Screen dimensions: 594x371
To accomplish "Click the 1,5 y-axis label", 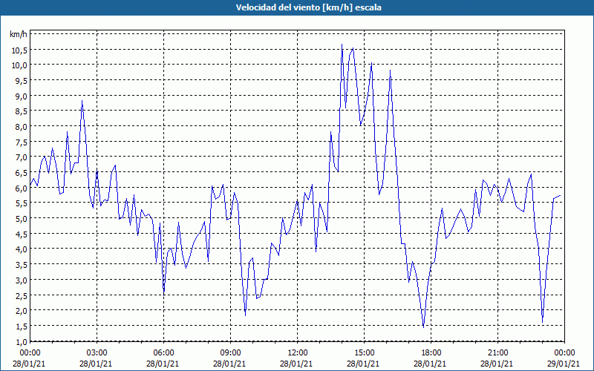I will pyautogui.click(x=22, y=326).
